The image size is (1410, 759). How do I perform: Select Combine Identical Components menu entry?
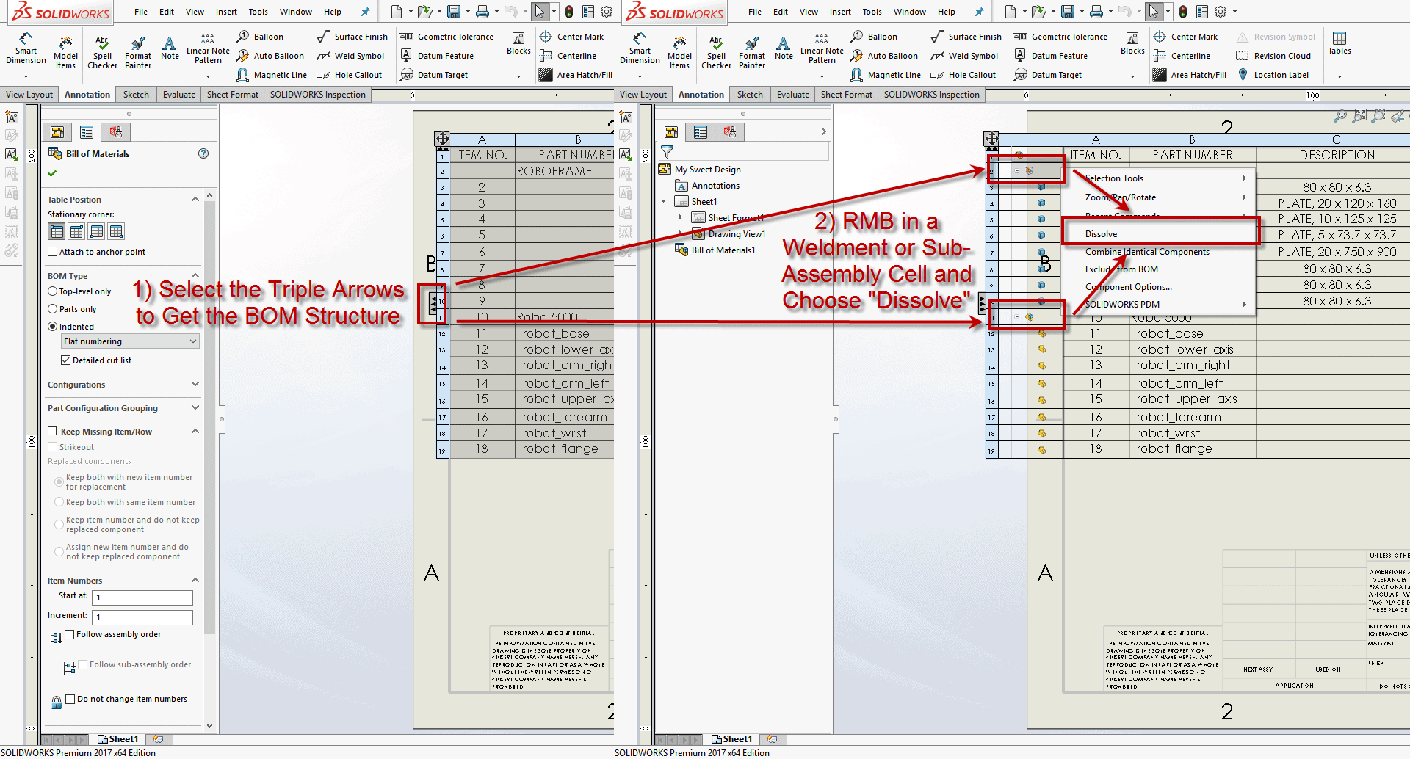click(x=1147, y=252)
